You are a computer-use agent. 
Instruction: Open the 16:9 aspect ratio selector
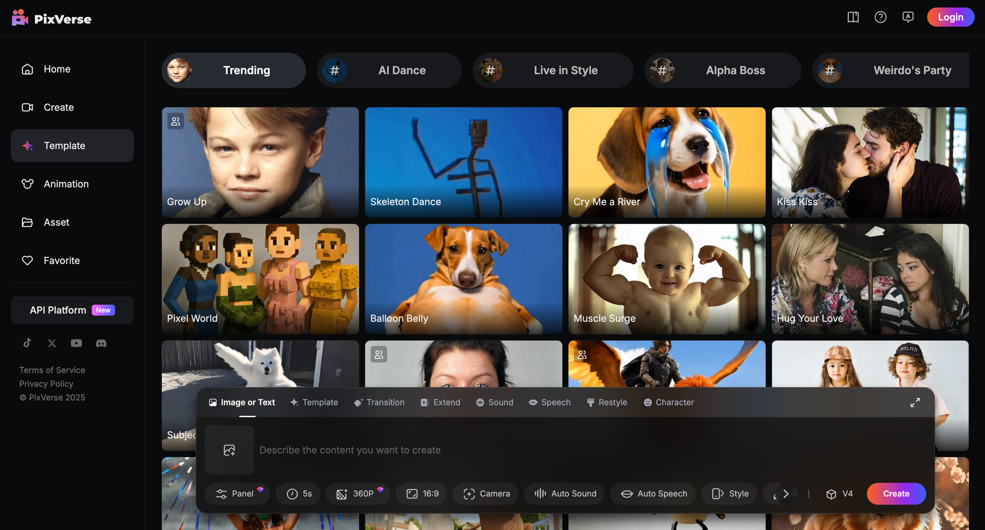422,494
